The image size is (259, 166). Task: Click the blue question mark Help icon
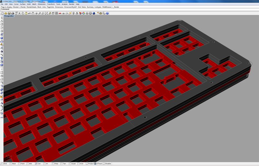(107, 13)
